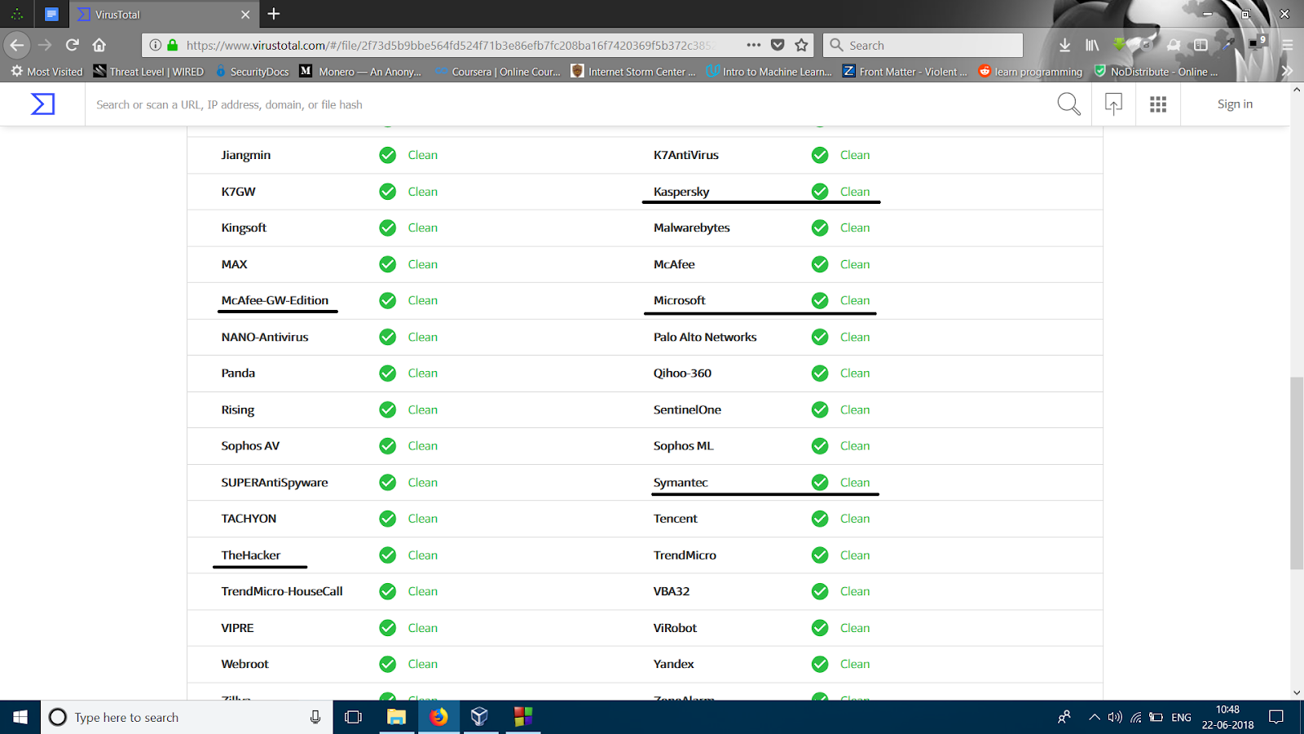Screen dimensions: 1304x734
Task: Click the green check beside Microsoft
Action: 820,300
